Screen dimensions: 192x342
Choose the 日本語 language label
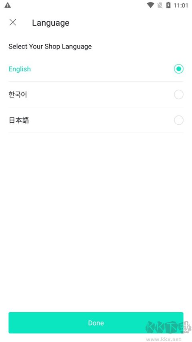point(19,120)
